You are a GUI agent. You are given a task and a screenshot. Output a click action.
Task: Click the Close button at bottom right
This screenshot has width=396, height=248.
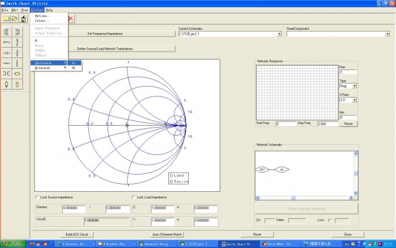(x=348, y=234)
